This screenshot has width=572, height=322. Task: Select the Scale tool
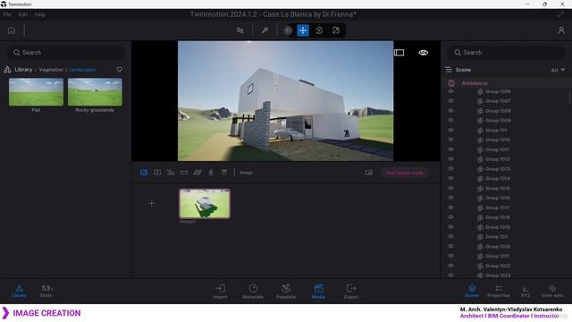336,30
